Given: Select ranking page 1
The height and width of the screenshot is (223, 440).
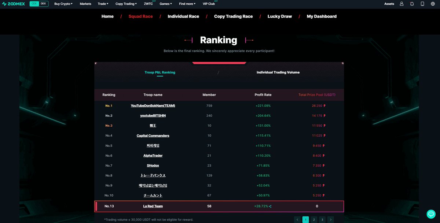Looking at the screenshot, I should point(305,220).
